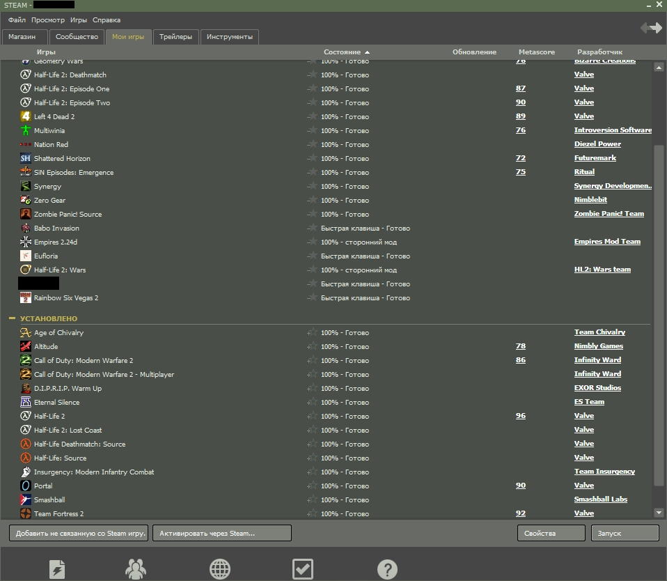Sort by the Игры column header
The width and height of the screenshot is (667, 581).
(46, 52)
